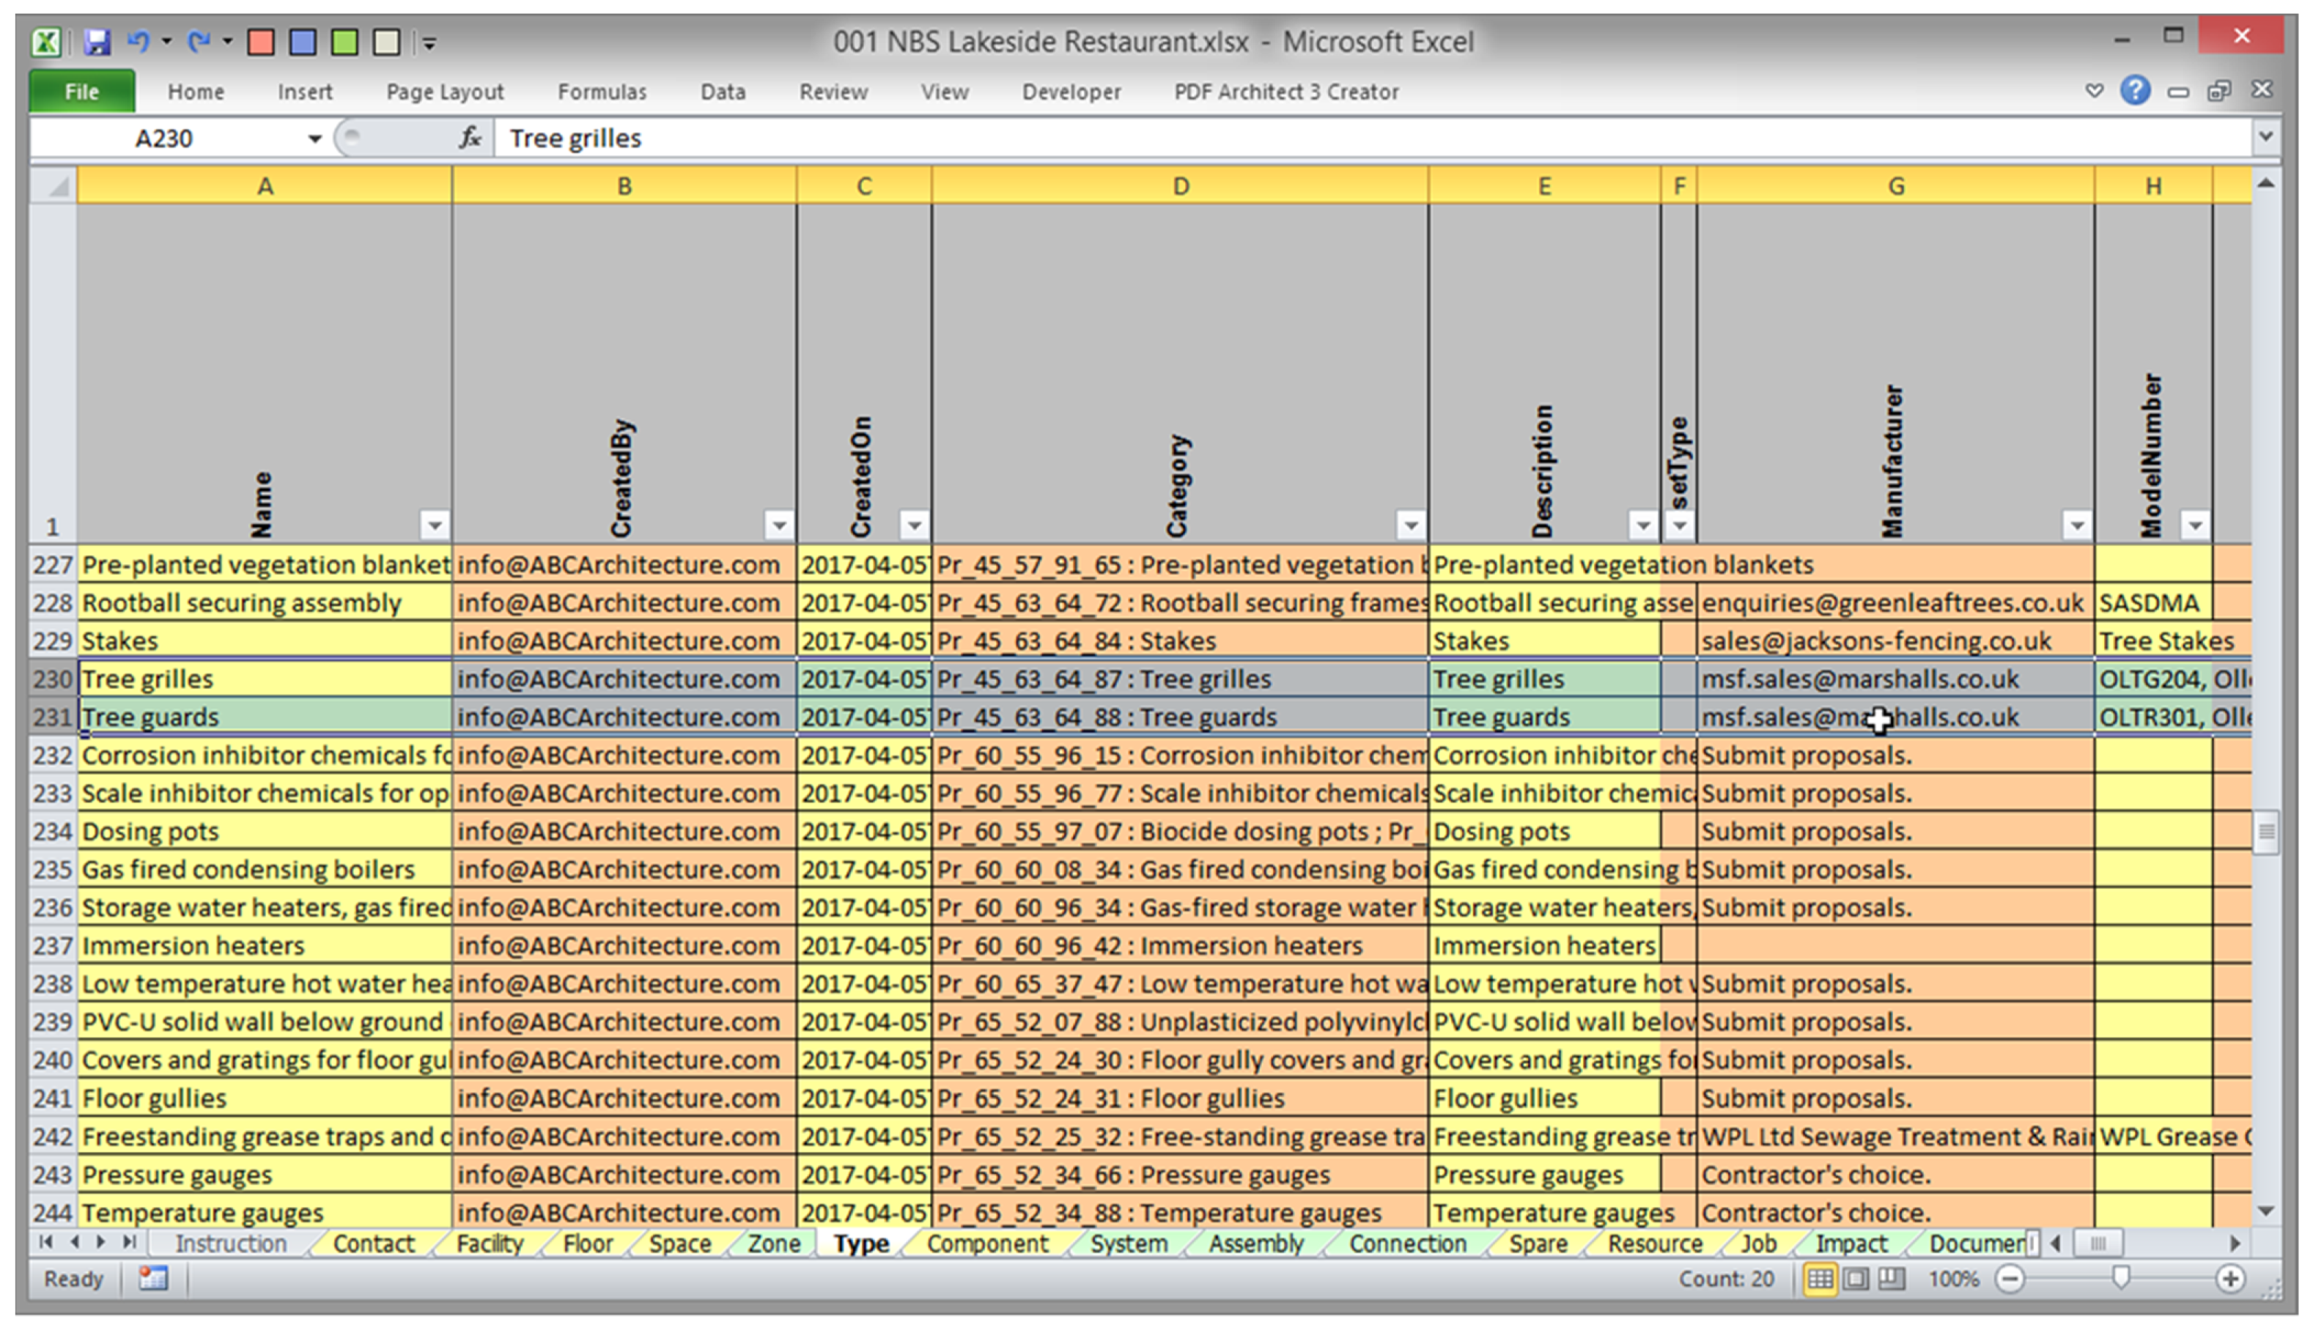The height and width of the screenshot is (1330, 2313).
Task: Click the insert function fx icon
Action: coord(470,138)
